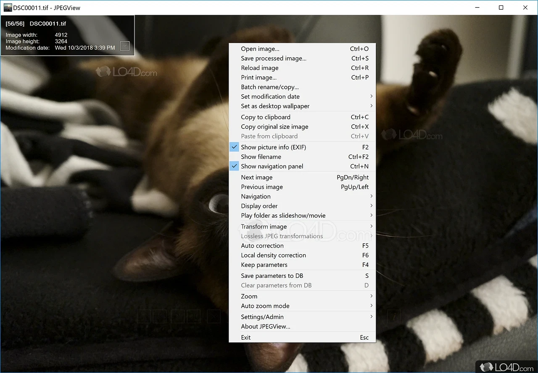Exit JPEGView via the Exit entry

coord(245,337)
